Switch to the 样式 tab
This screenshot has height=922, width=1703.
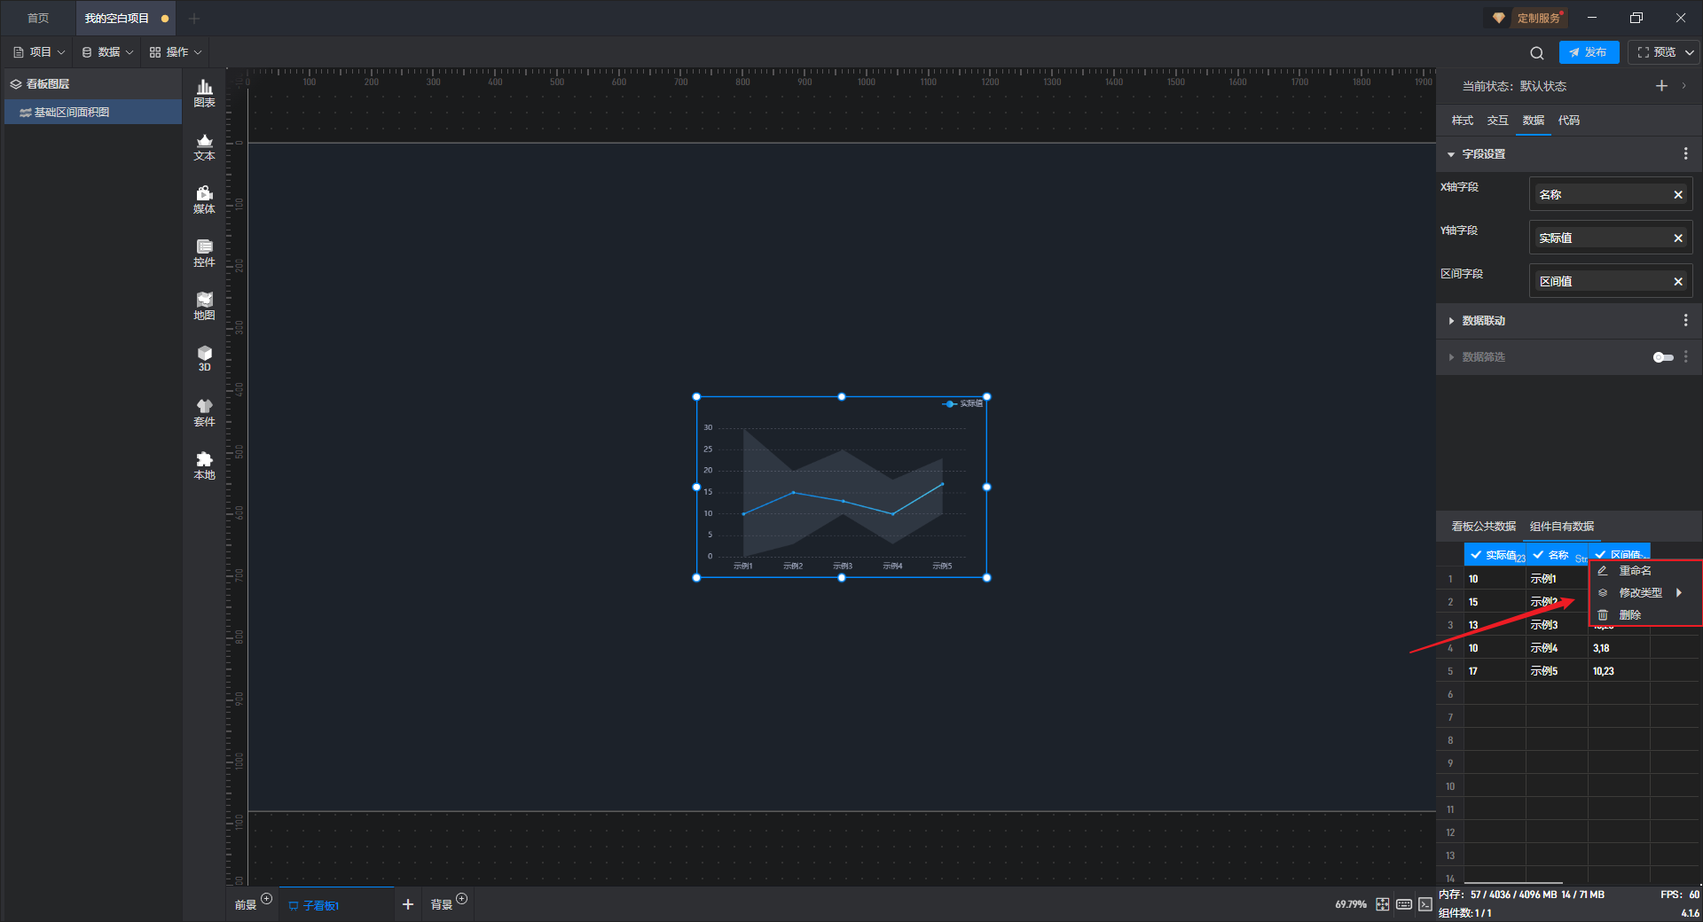(1462, 121)
